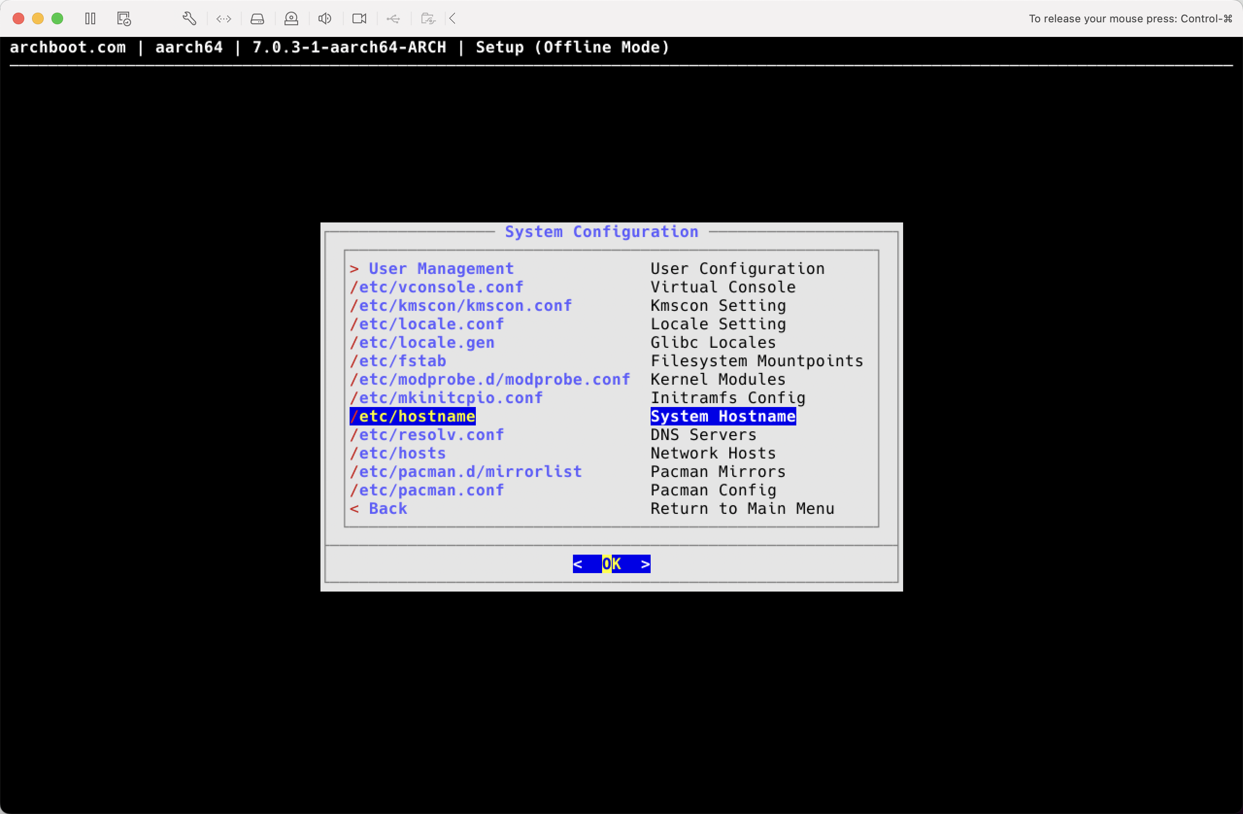Click the sound speaker icon
The height and width of the screenshot is (814, 1243).
325,19
